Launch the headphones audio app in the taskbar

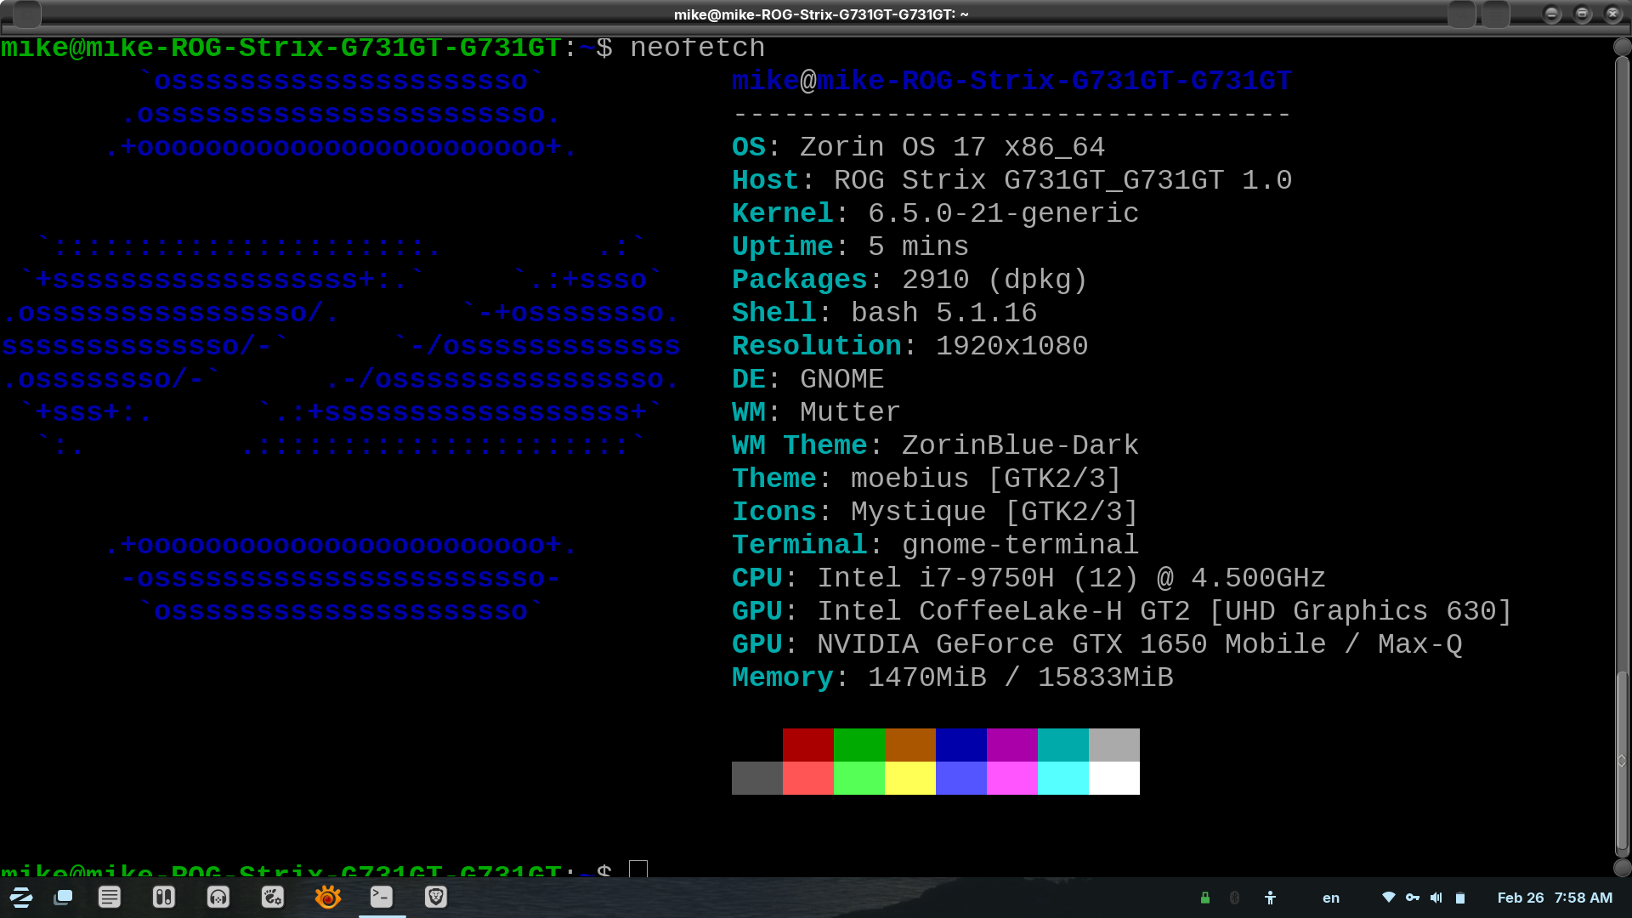click(x=218, y=897)
